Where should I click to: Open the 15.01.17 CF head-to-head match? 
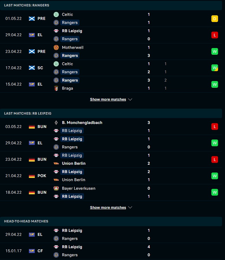pyautogui.click(x=111, y=251)
